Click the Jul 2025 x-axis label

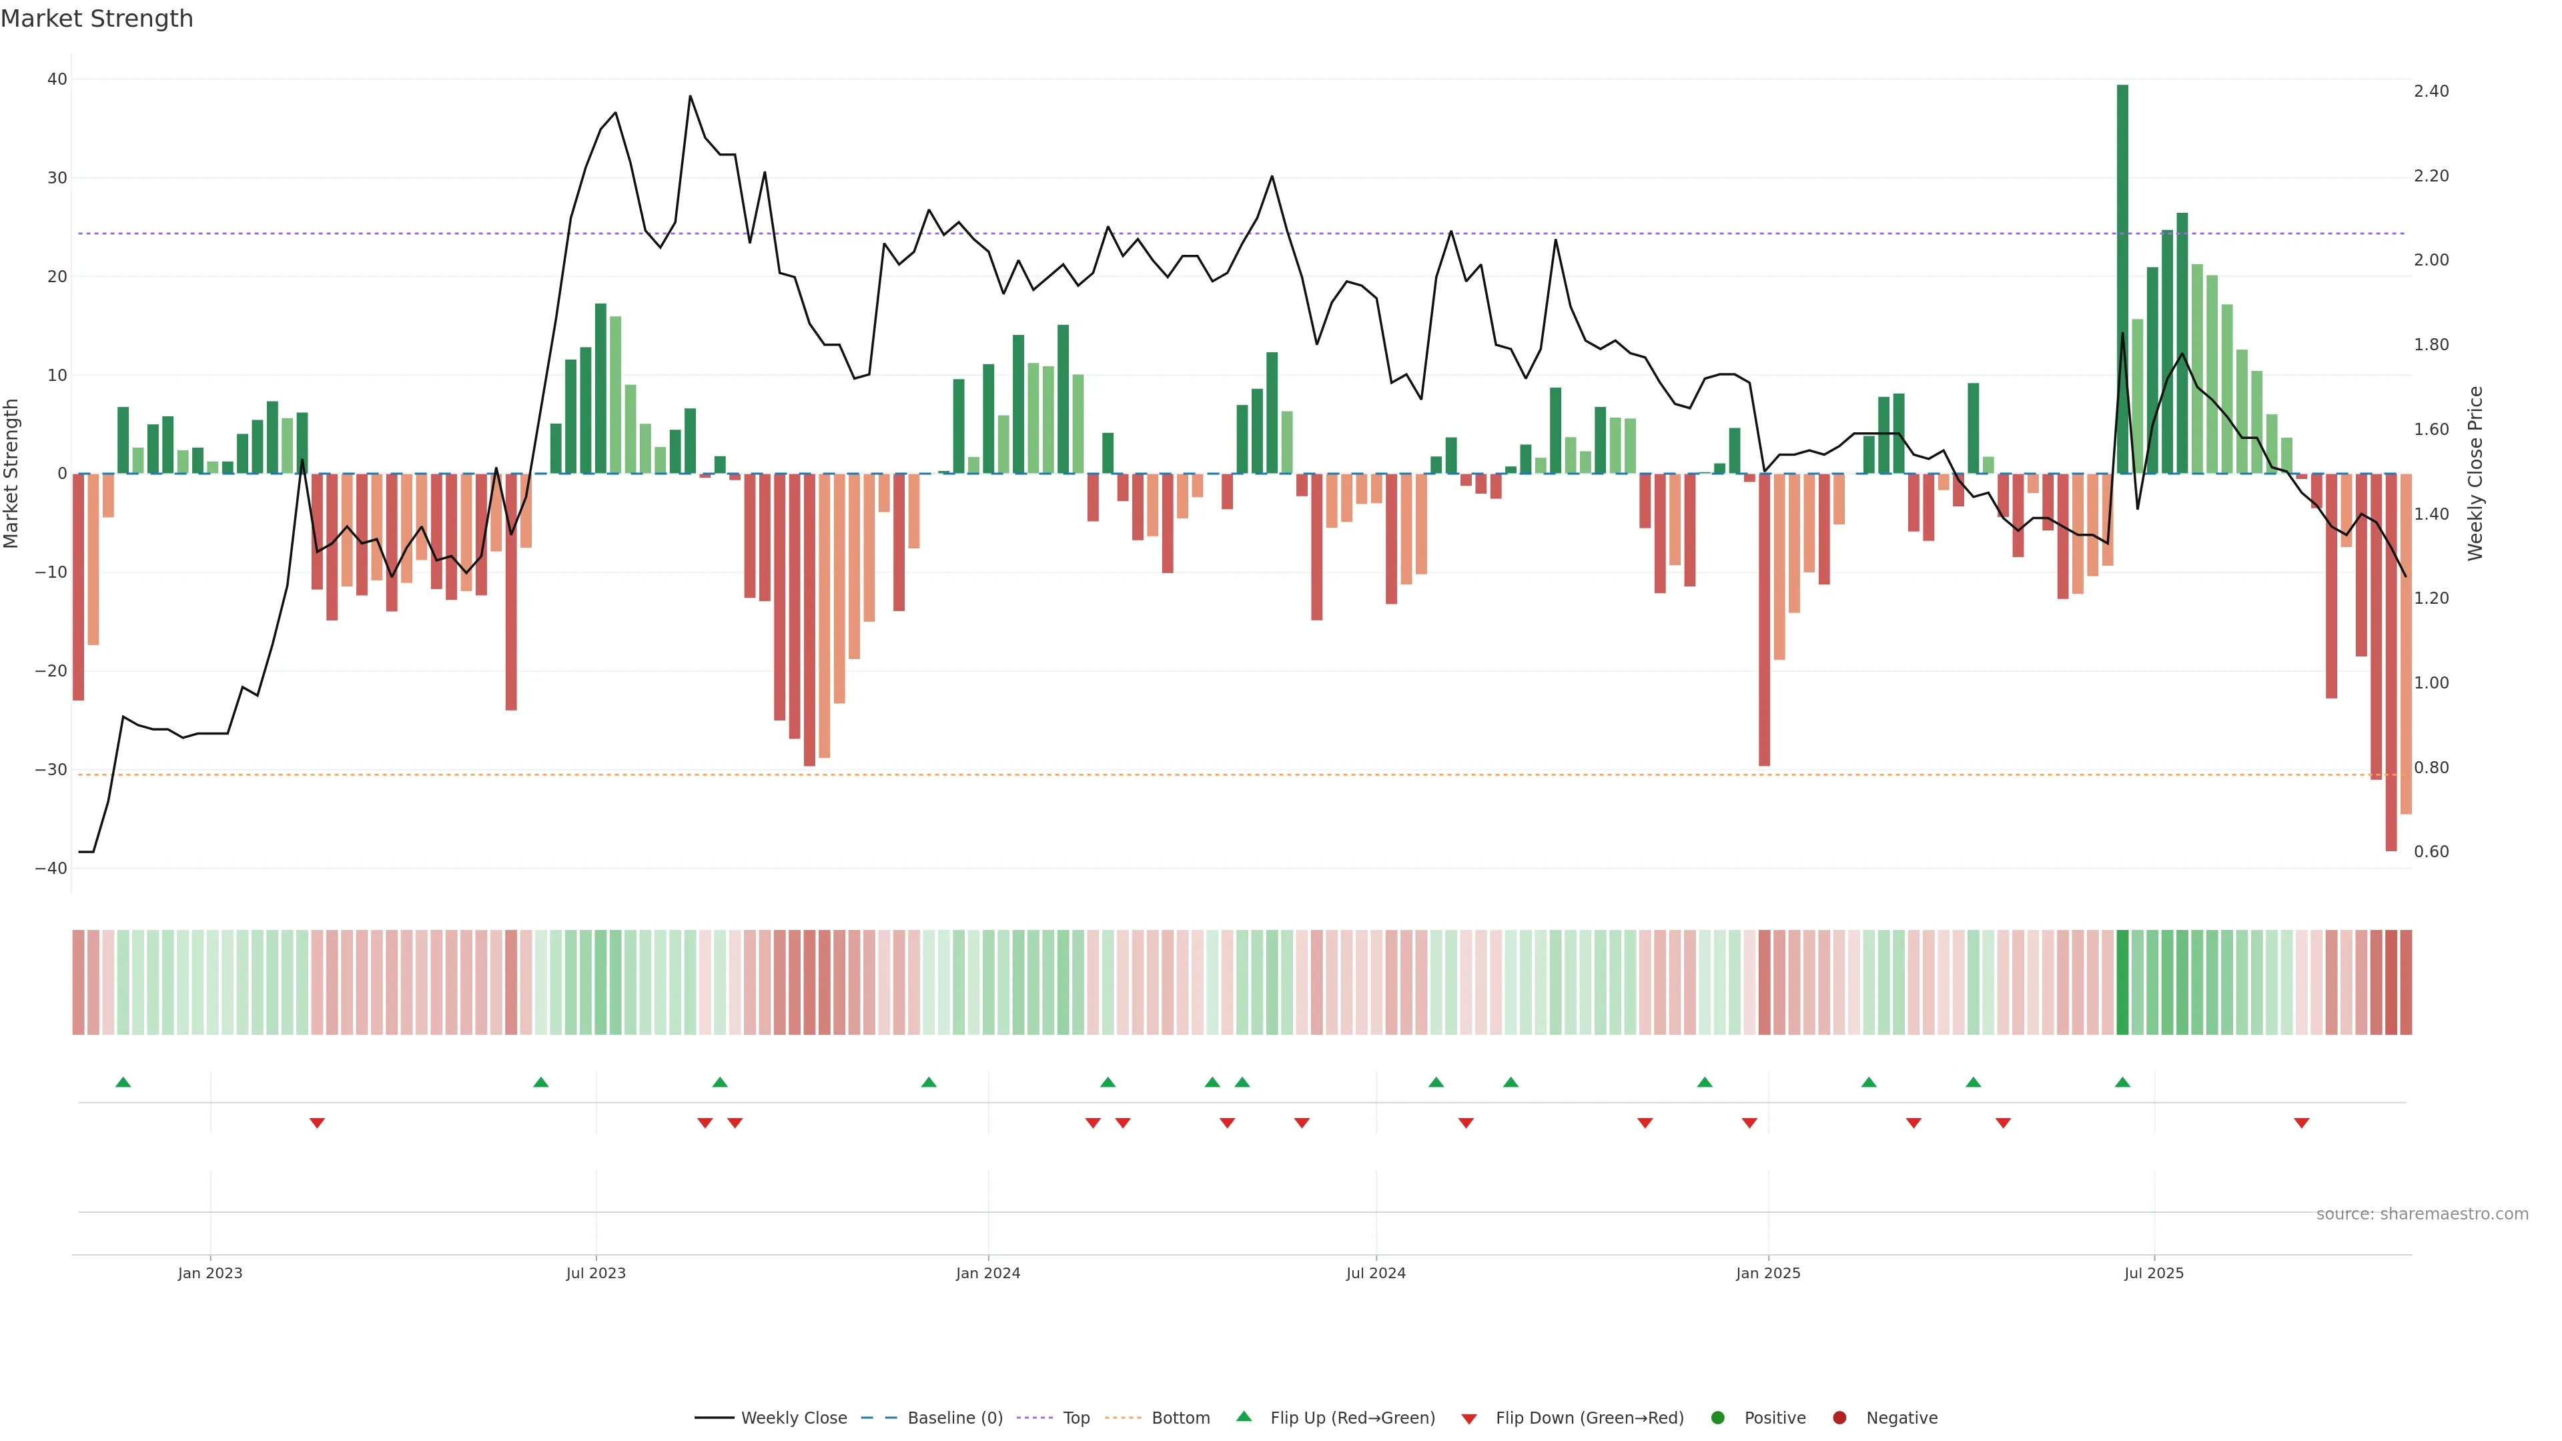(2154, 1273)
